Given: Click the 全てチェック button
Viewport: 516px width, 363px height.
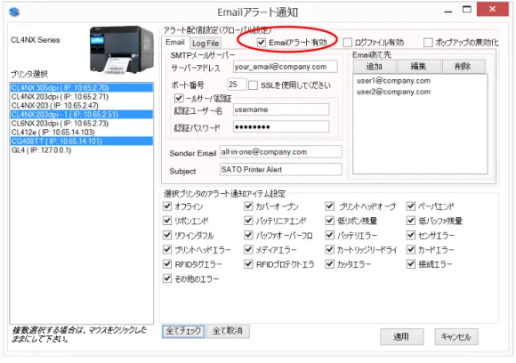Looking at the screenshot, I should [x=183, y=331].
